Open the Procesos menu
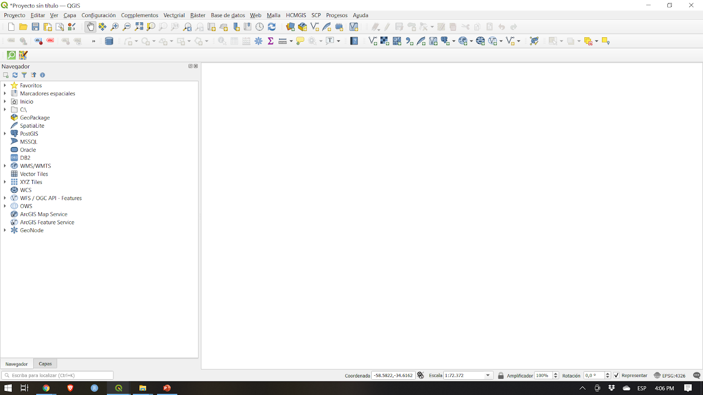 pyautogui.click(x=337, y=15)
